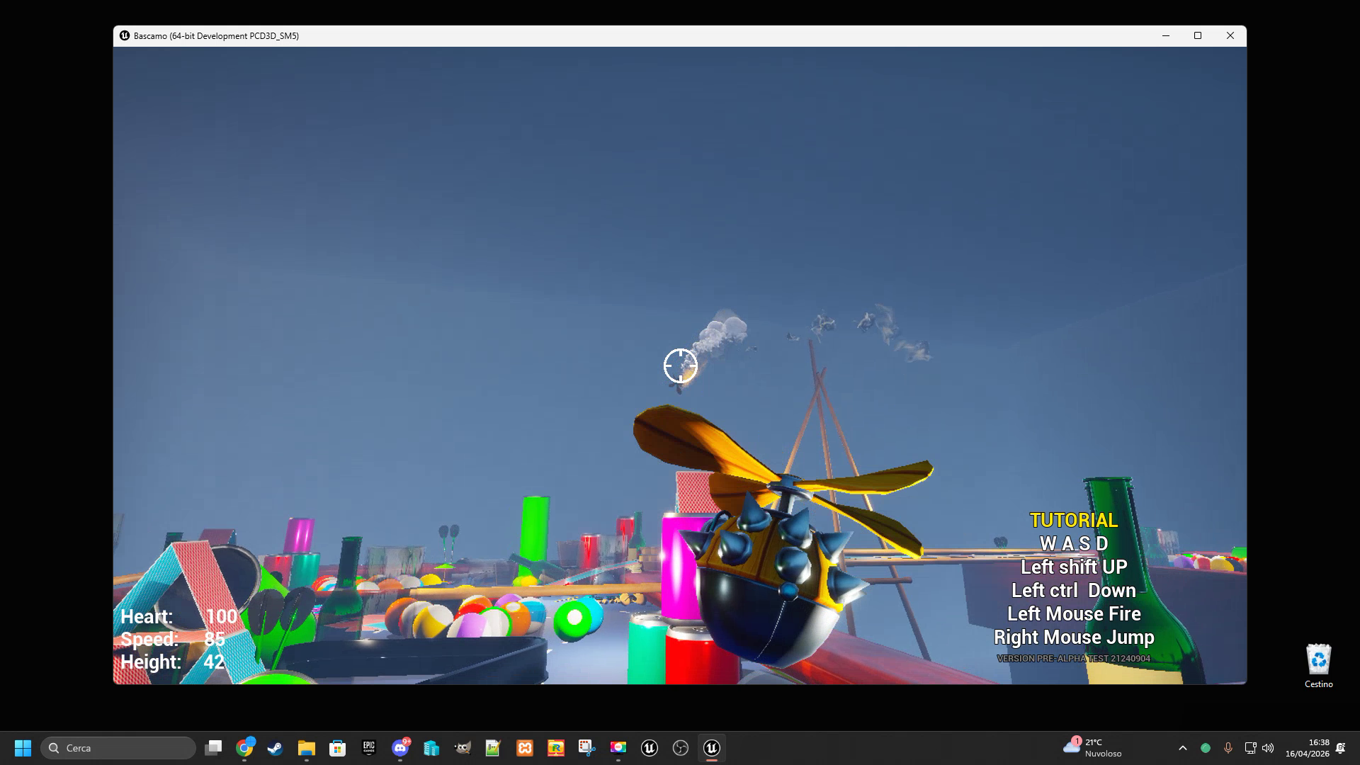The height and width of the screenshot is (765, 1360).
Task: Open volume control in system tray
Action: [x=1268, y=748]
